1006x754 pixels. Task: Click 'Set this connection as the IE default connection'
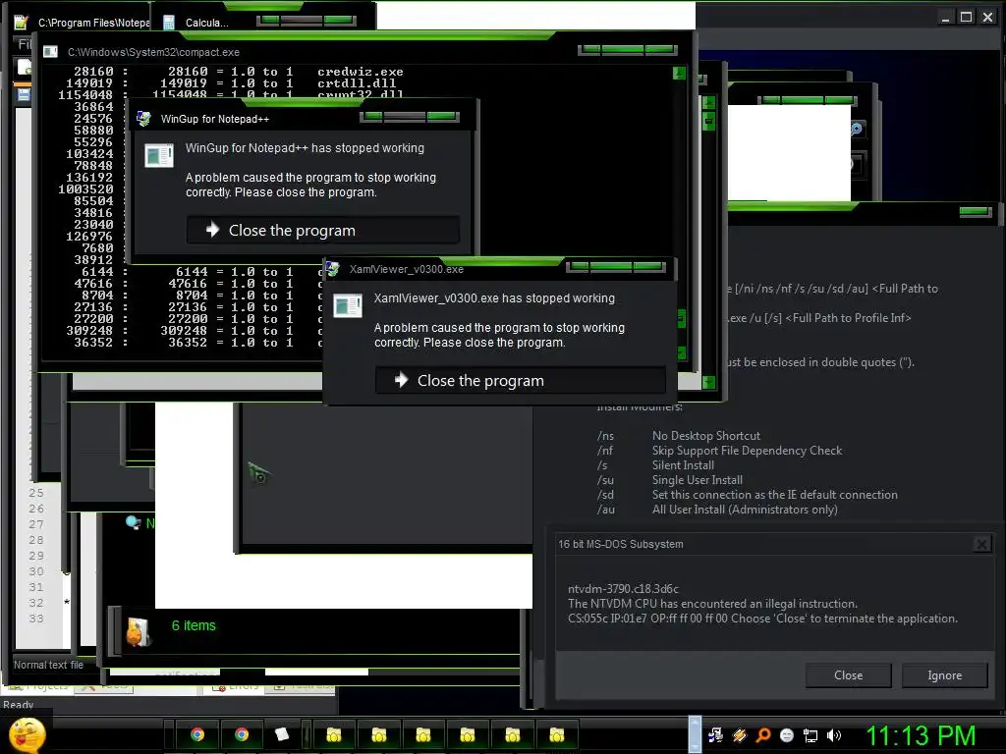[774, 495]
